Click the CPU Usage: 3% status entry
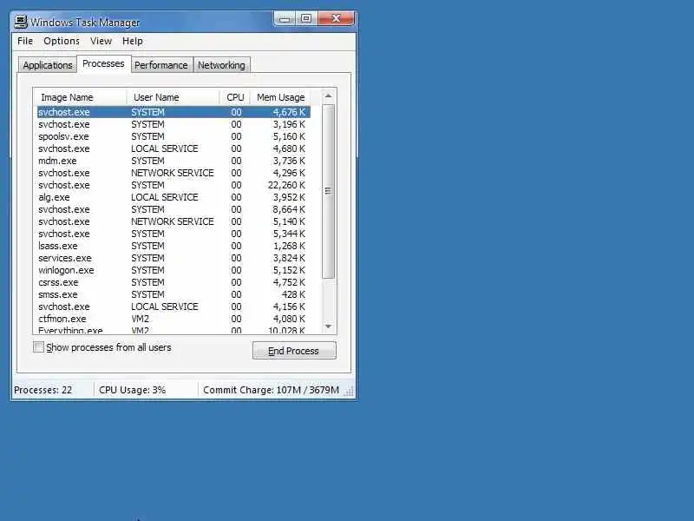Viewport: 694px width, 521px height. pos(133,390)
